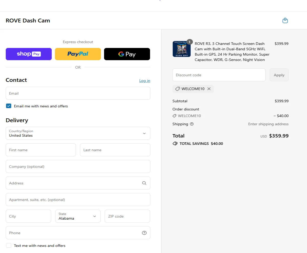This screenshot has width=307, height=253.
Task: Remove the WELCOME10 discount code tag
Action: (x=209, y=89)
